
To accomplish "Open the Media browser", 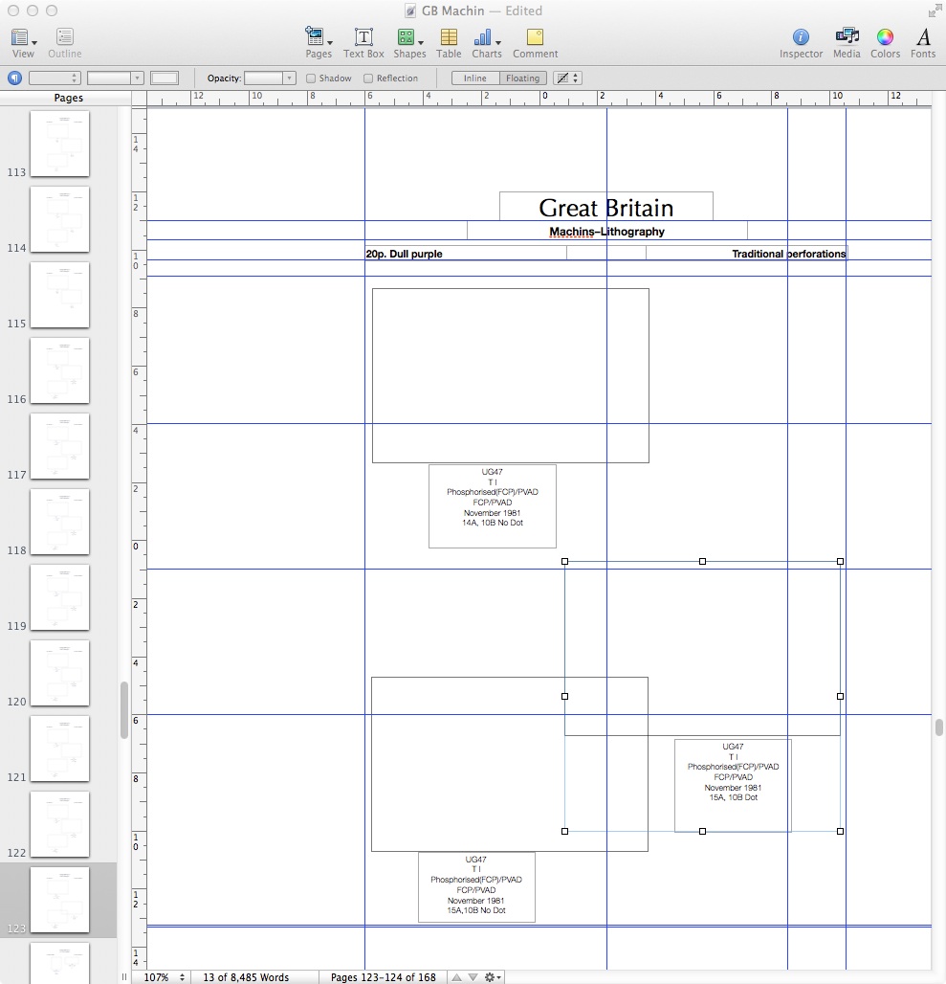I will [x=846, y=36].
